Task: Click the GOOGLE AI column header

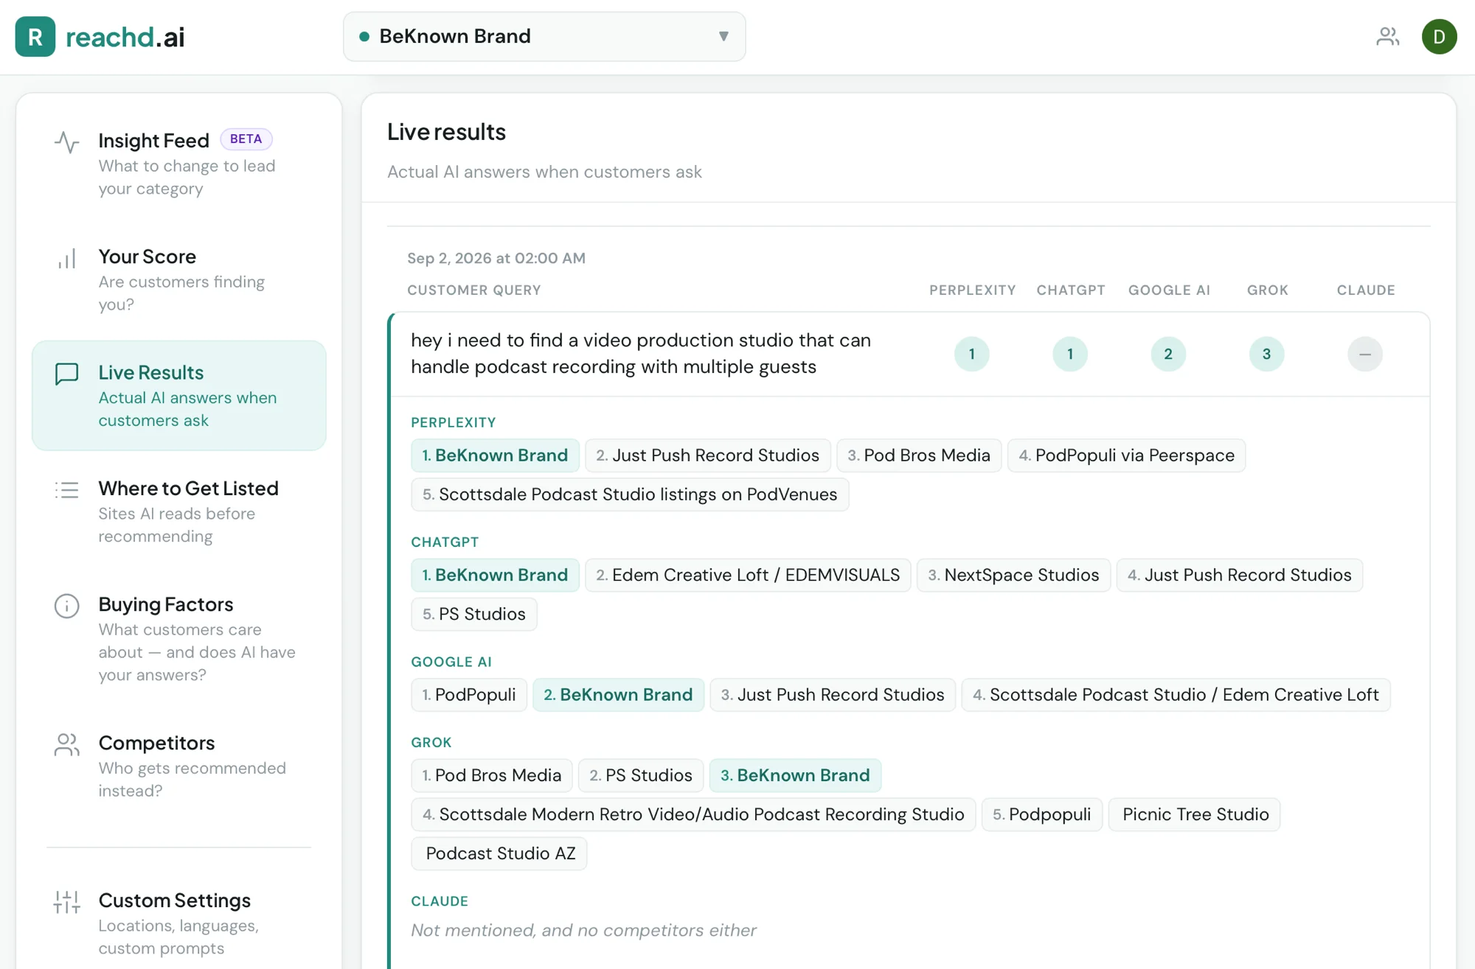Action: point(1169,290)
